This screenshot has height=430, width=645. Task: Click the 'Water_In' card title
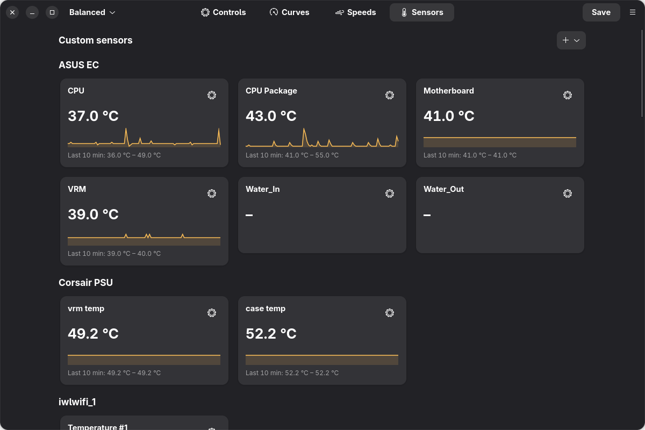(x=263, y=189)
